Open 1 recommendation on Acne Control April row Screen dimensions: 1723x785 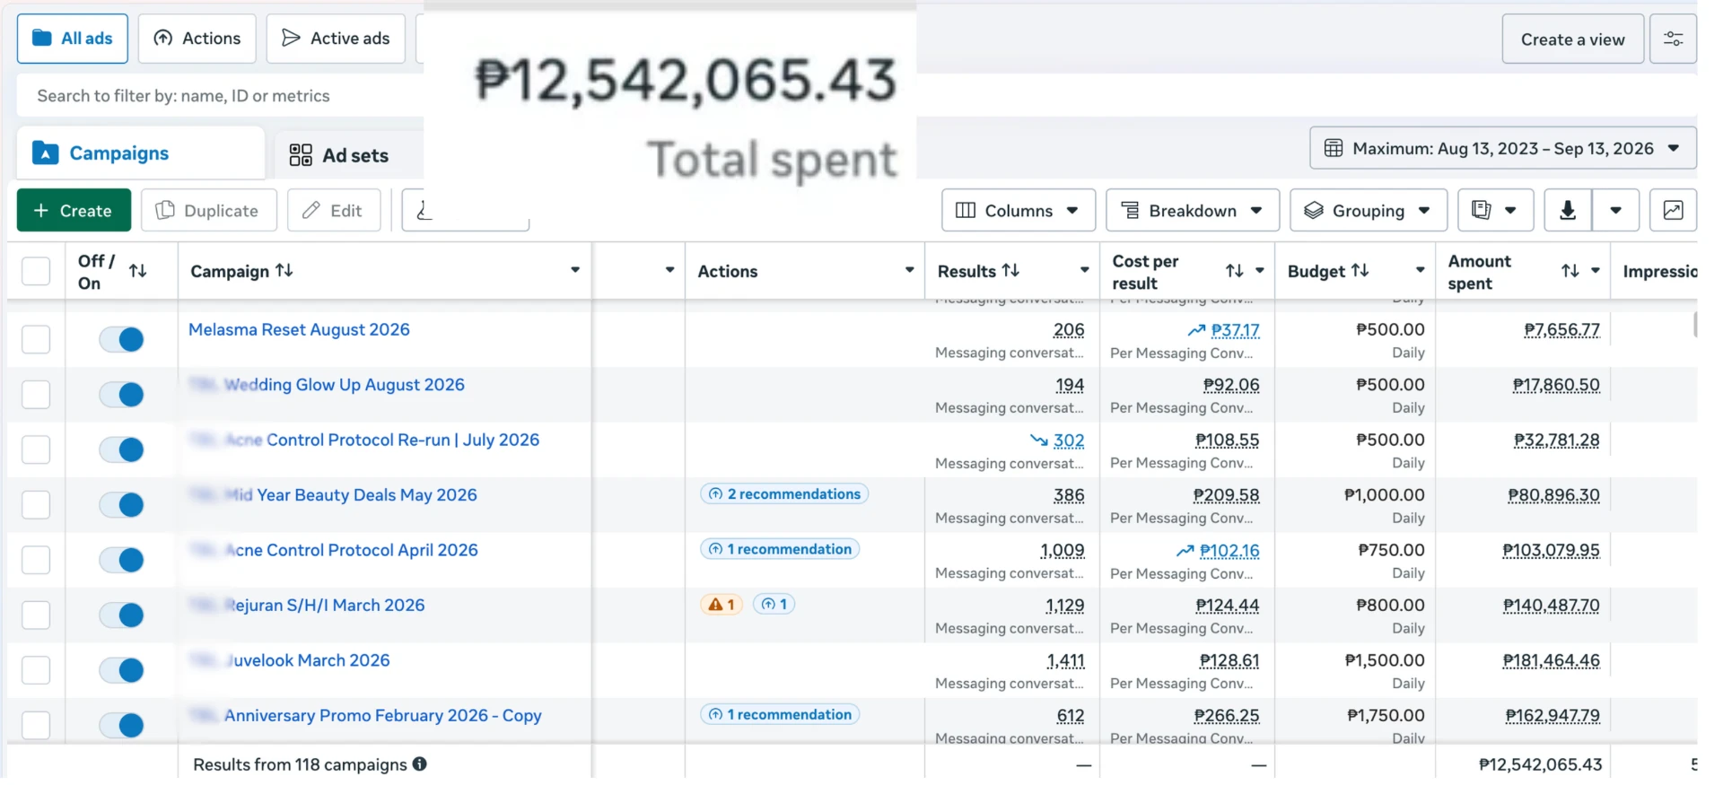tap(780, 549)
